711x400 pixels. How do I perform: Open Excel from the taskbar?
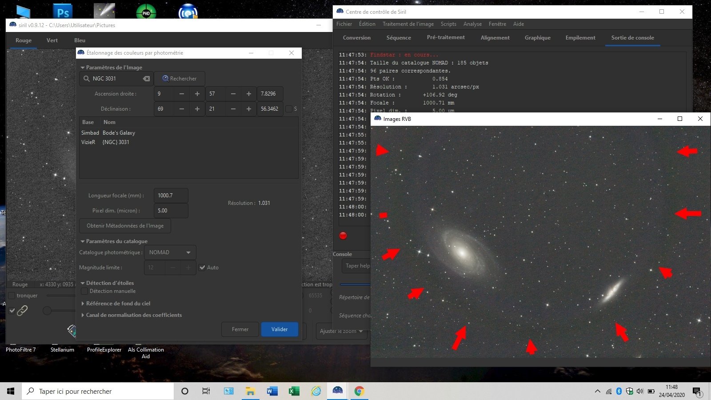(x=294, y=391)
